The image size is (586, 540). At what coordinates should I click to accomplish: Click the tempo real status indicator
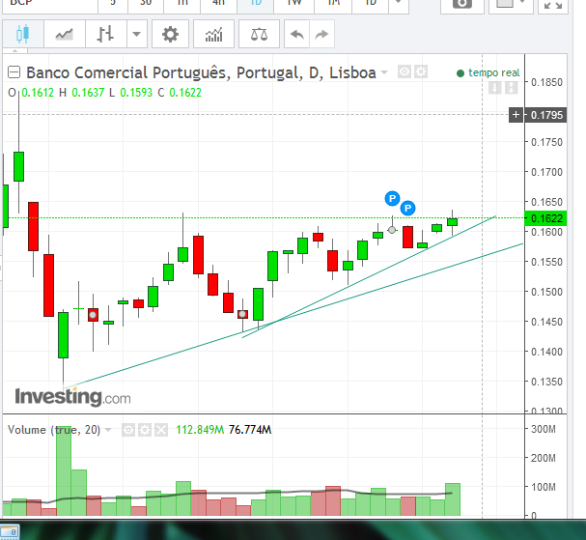click(x=488, y=72)
